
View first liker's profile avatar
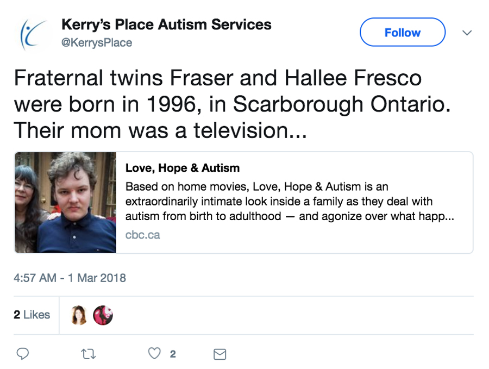[79, 315]
